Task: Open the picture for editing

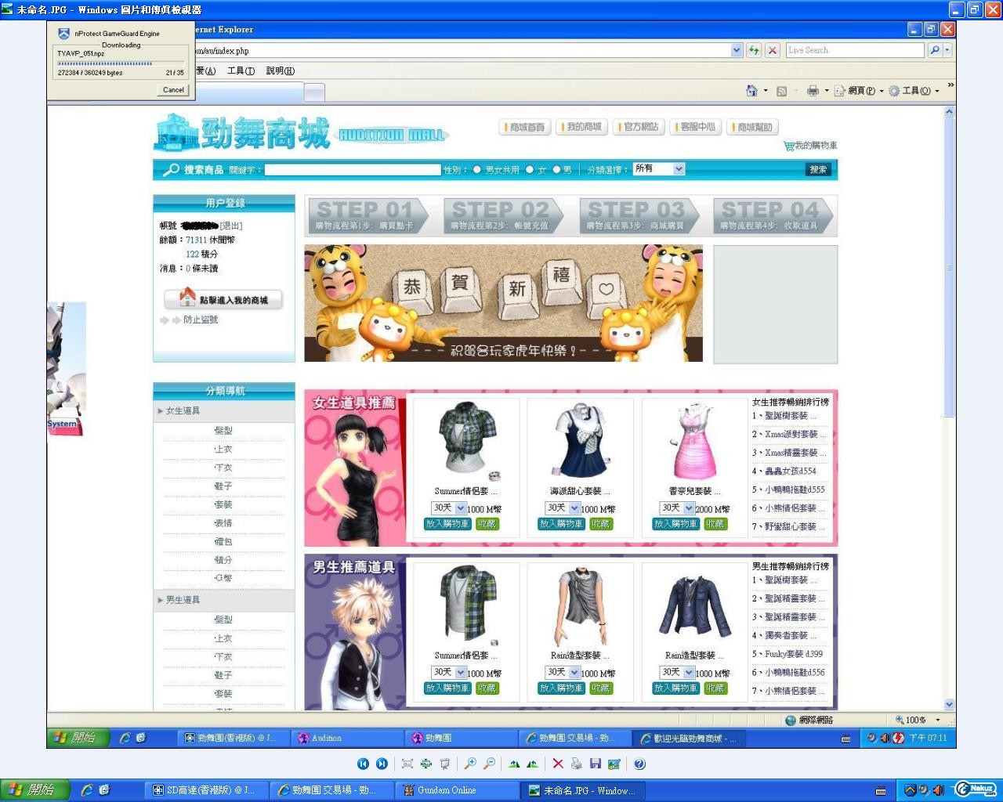Action: pos(614,764)
